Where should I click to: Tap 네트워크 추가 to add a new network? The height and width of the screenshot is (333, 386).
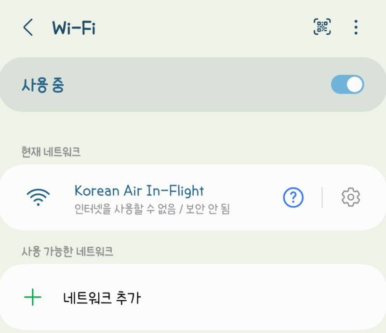click(103, 297)
